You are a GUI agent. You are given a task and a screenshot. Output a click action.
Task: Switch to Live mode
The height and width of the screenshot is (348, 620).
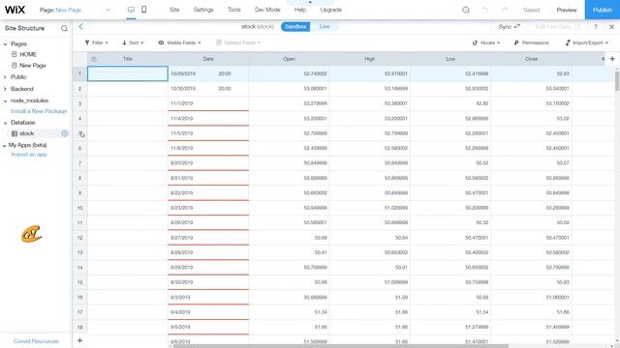(325, 26)
